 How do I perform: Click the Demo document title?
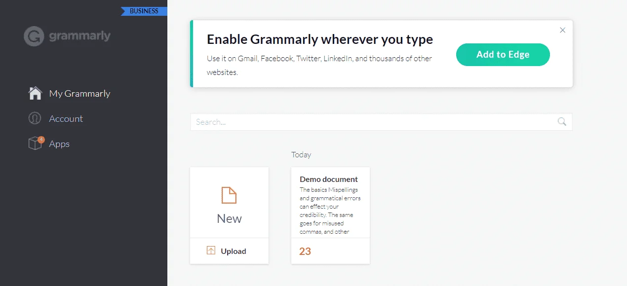pyautogui.click(x=329, y=179)
